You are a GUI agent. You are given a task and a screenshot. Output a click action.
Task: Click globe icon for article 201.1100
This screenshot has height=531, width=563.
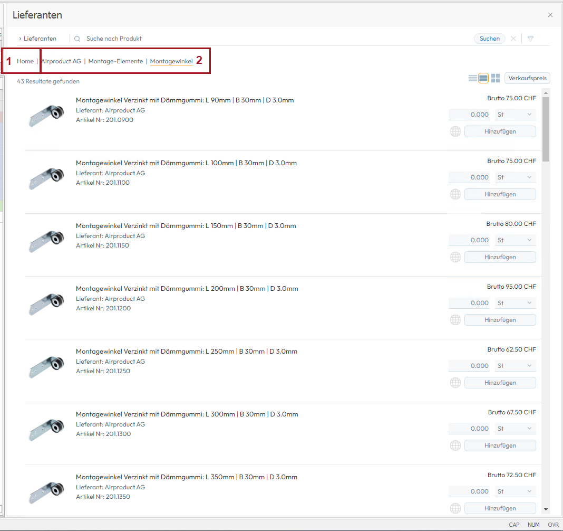pyautogui.click(x=455, y=194)
